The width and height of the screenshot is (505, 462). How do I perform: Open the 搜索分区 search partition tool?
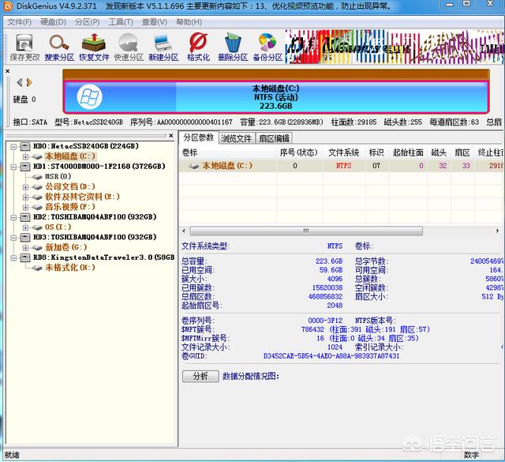59,47
